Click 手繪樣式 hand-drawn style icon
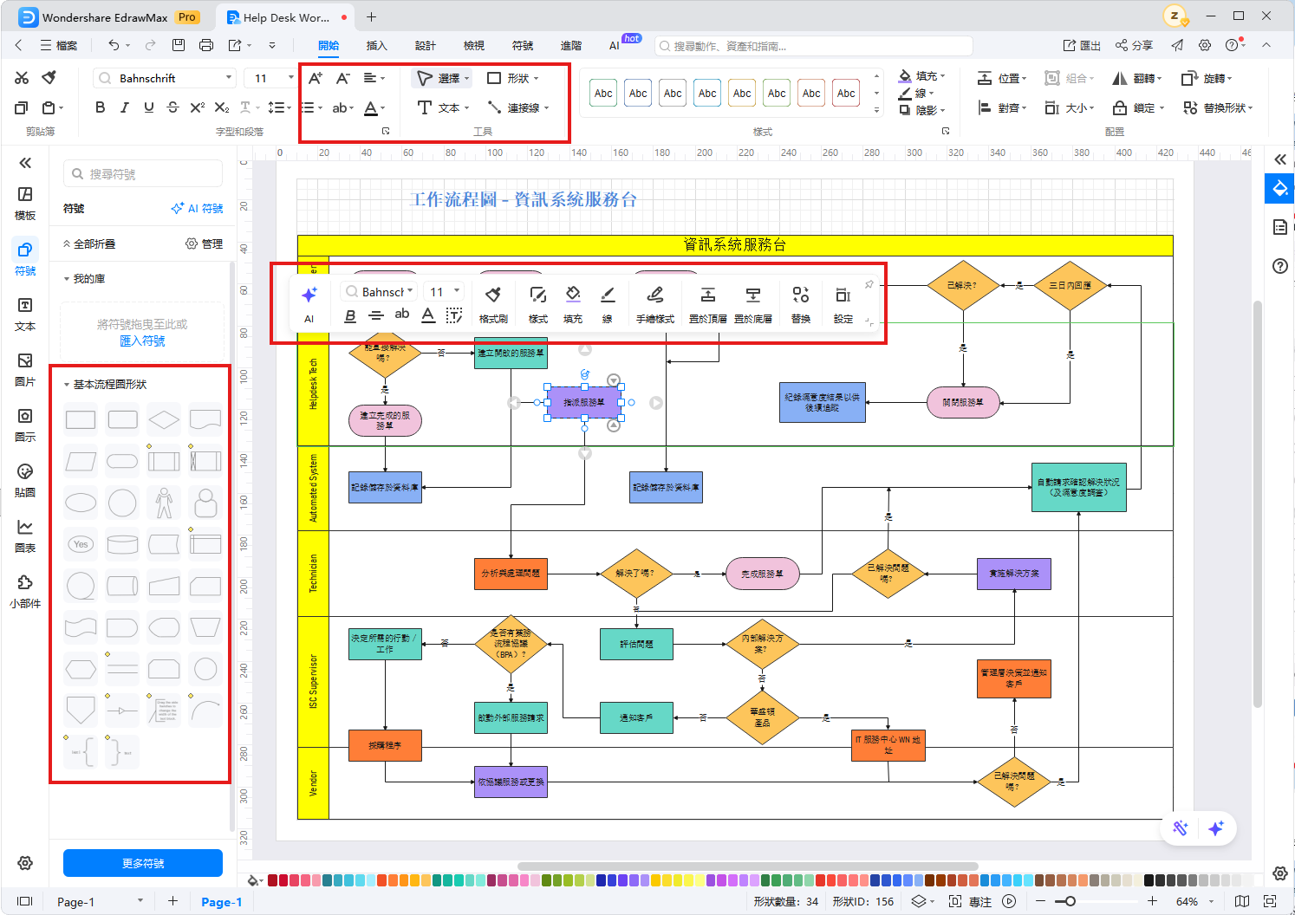 [655, 305]
